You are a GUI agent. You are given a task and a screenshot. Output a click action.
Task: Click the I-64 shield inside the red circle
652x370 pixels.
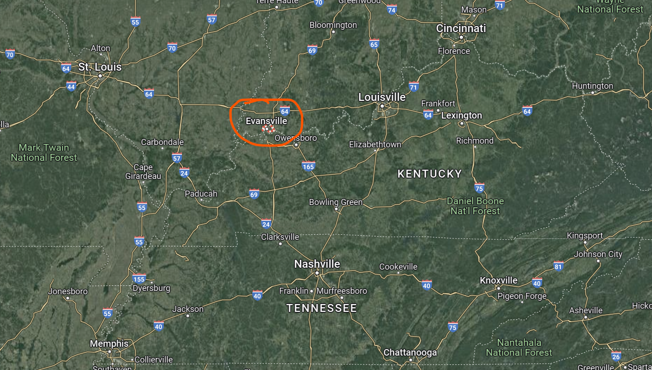[285, 111]
